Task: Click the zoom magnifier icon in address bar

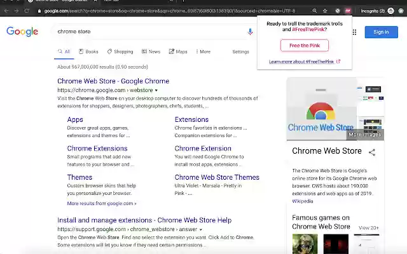Action: point(315,11)
